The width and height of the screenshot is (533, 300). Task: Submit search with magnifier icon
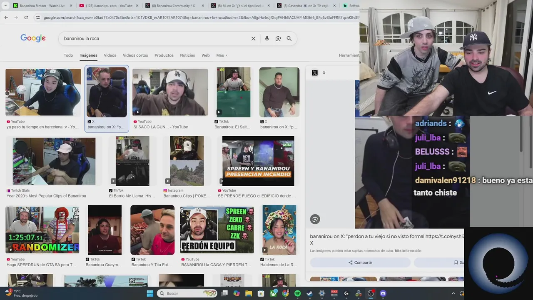point(289,38)
